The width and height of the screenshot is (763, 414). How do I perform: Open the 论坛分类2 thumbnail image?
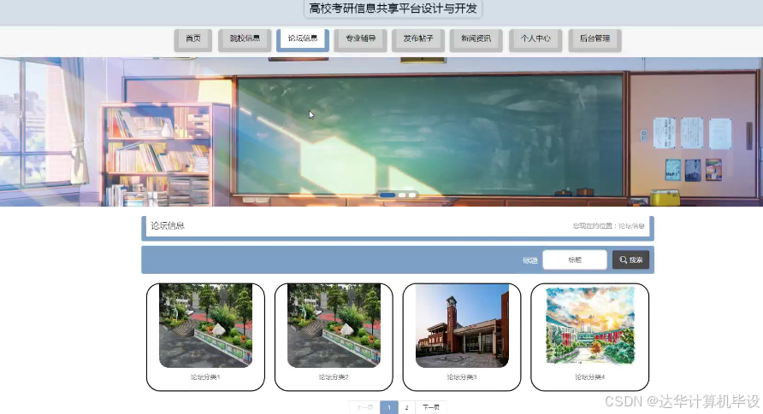tap(334, 326)
